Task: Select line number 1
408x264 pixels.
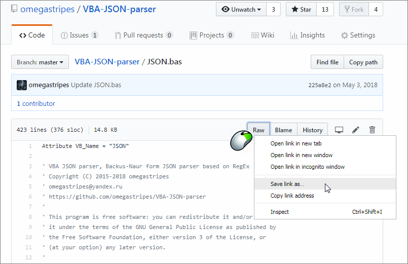Action: click(x=30, y=146)
